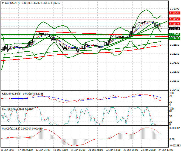Click the 1.28250 price scale value
181x153 pixels.
(174, 54)
